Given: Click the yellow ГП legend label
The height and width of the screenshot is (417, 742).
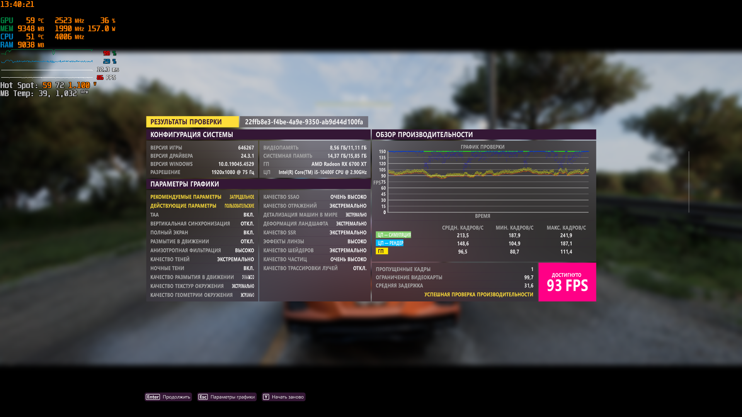Looking at the screenshot, I should 381,251.
